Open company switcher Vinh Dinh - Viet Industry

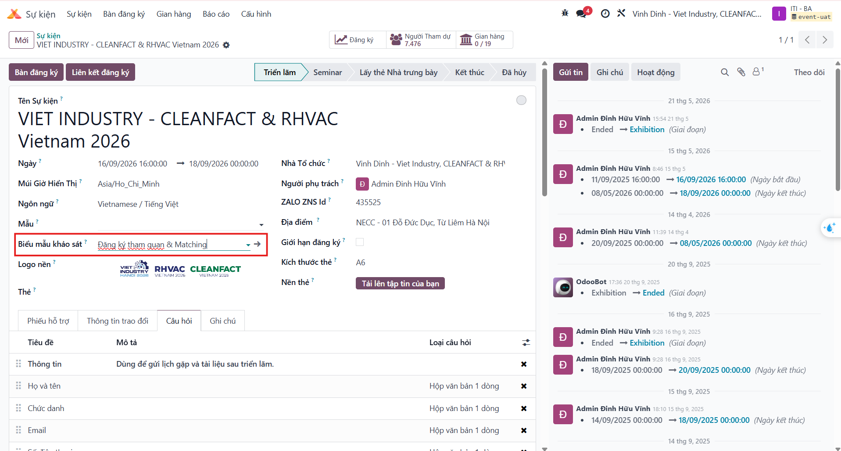point(697,14)
